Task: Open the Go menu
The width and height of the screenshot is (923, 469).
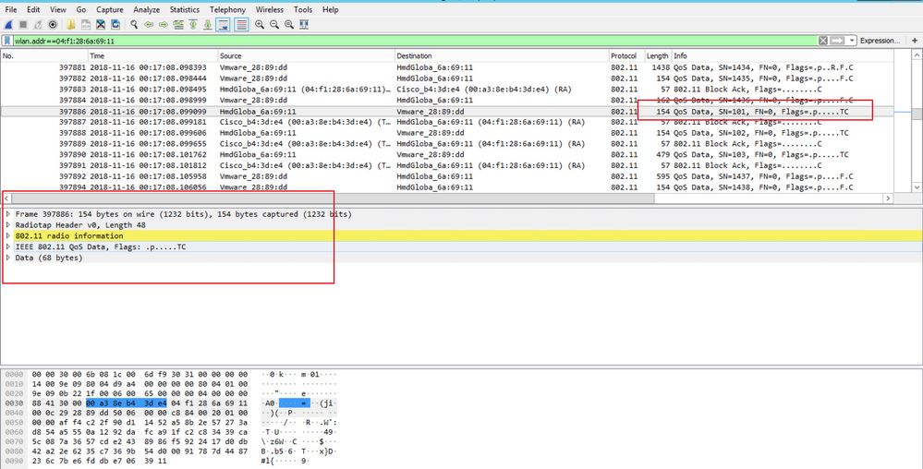Action: click(80, 9)
